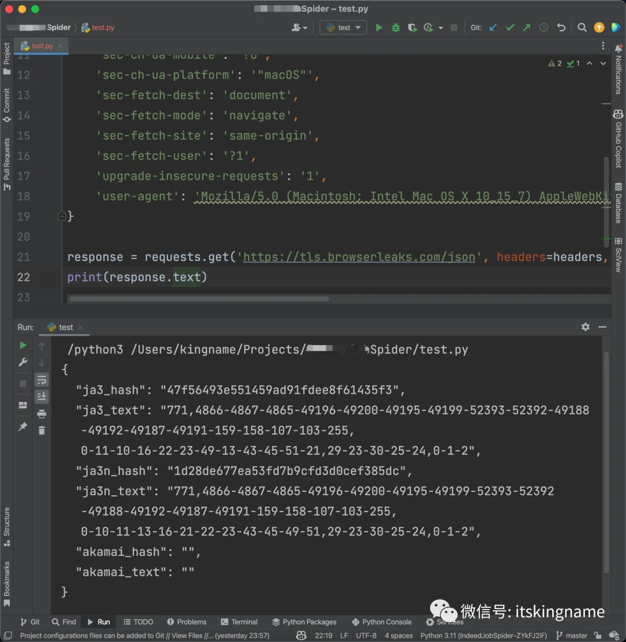Open the editor tab options three-dot menu
The width and height of the screenshot is (626, 642).
(603, 46)
